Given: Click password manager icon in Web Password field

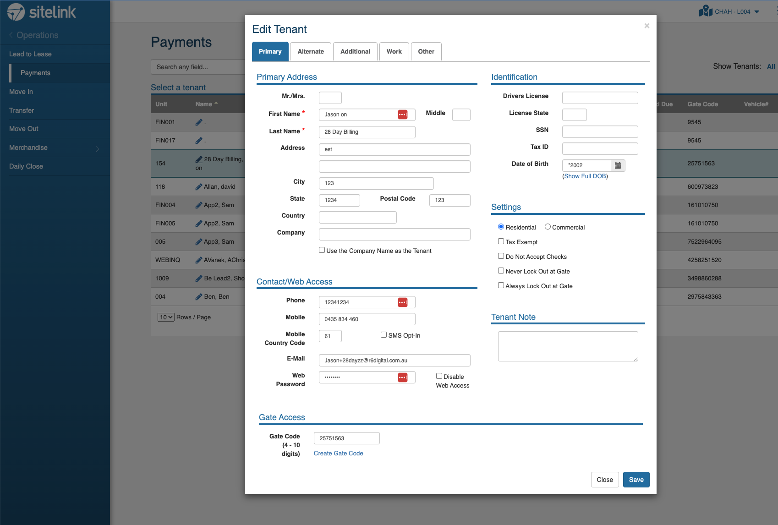Looking at the screenshot, I should click(x=402, y=377).
